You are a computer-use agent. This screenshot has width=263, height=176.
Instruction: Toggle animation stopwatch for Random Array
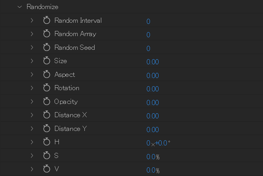(x=47, y=34)
